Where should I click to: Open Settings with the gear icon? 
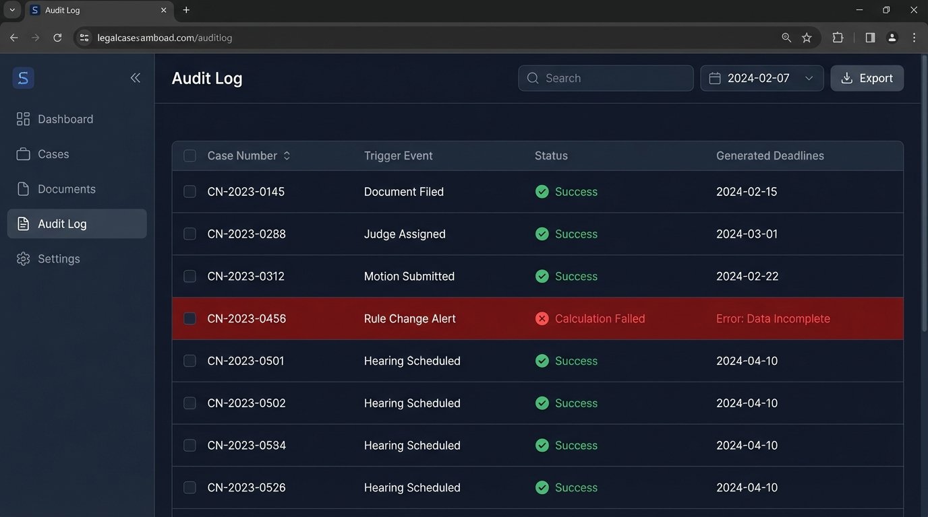pos(22,258)
